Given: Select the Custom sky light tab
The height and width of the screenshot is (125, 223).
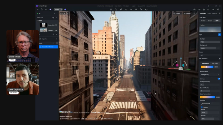Looking at the screenshot, I should click(210, 21).
